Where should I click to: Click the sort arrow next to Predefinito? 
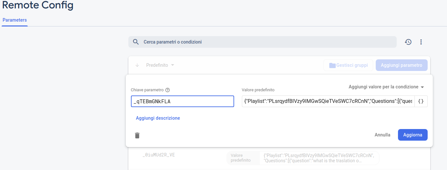[x=137, y=65]
